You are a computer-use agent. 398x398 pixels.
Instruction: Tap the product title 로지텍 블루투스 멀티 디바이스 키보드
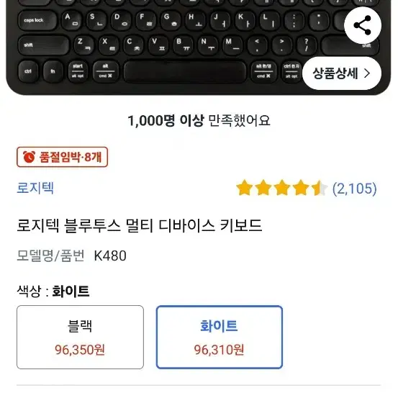point(139,225)
